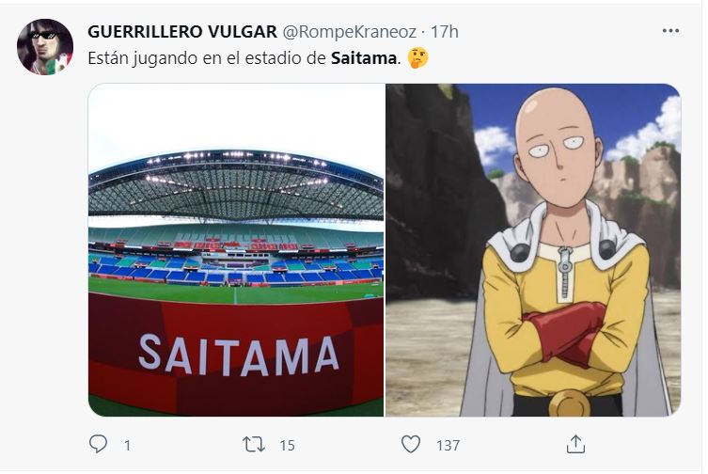Retweet this post using the arrows icon
This screenshot has height=474, width=708.
coord(254,444)
